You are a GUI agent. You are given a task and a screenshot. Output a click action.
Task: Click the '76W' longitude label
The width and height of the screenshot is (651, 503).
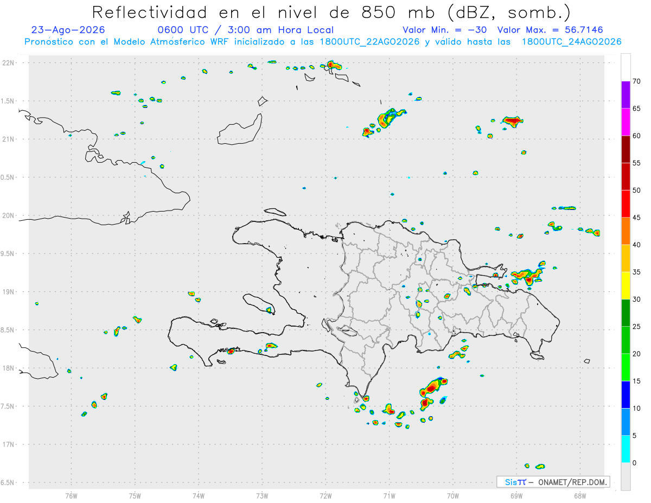[x=71, y=496]
